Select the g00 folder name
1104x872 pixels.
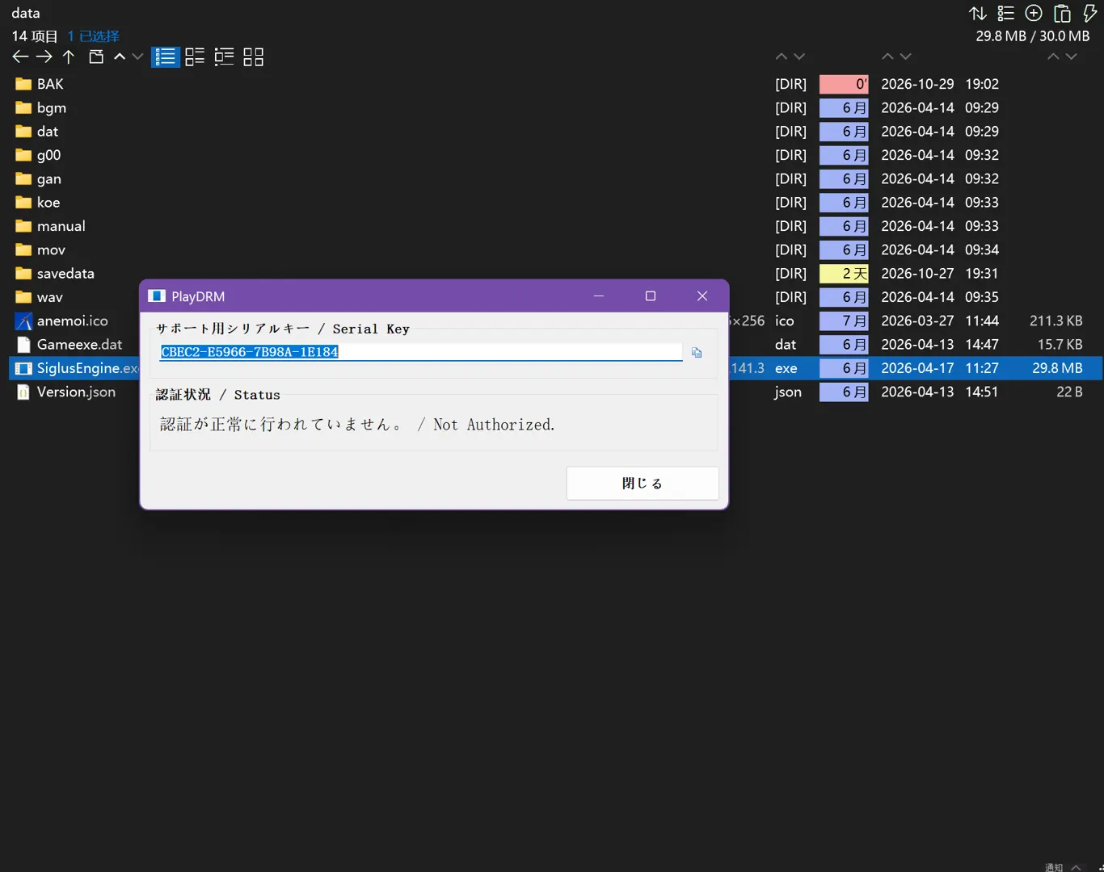[48, 156]
